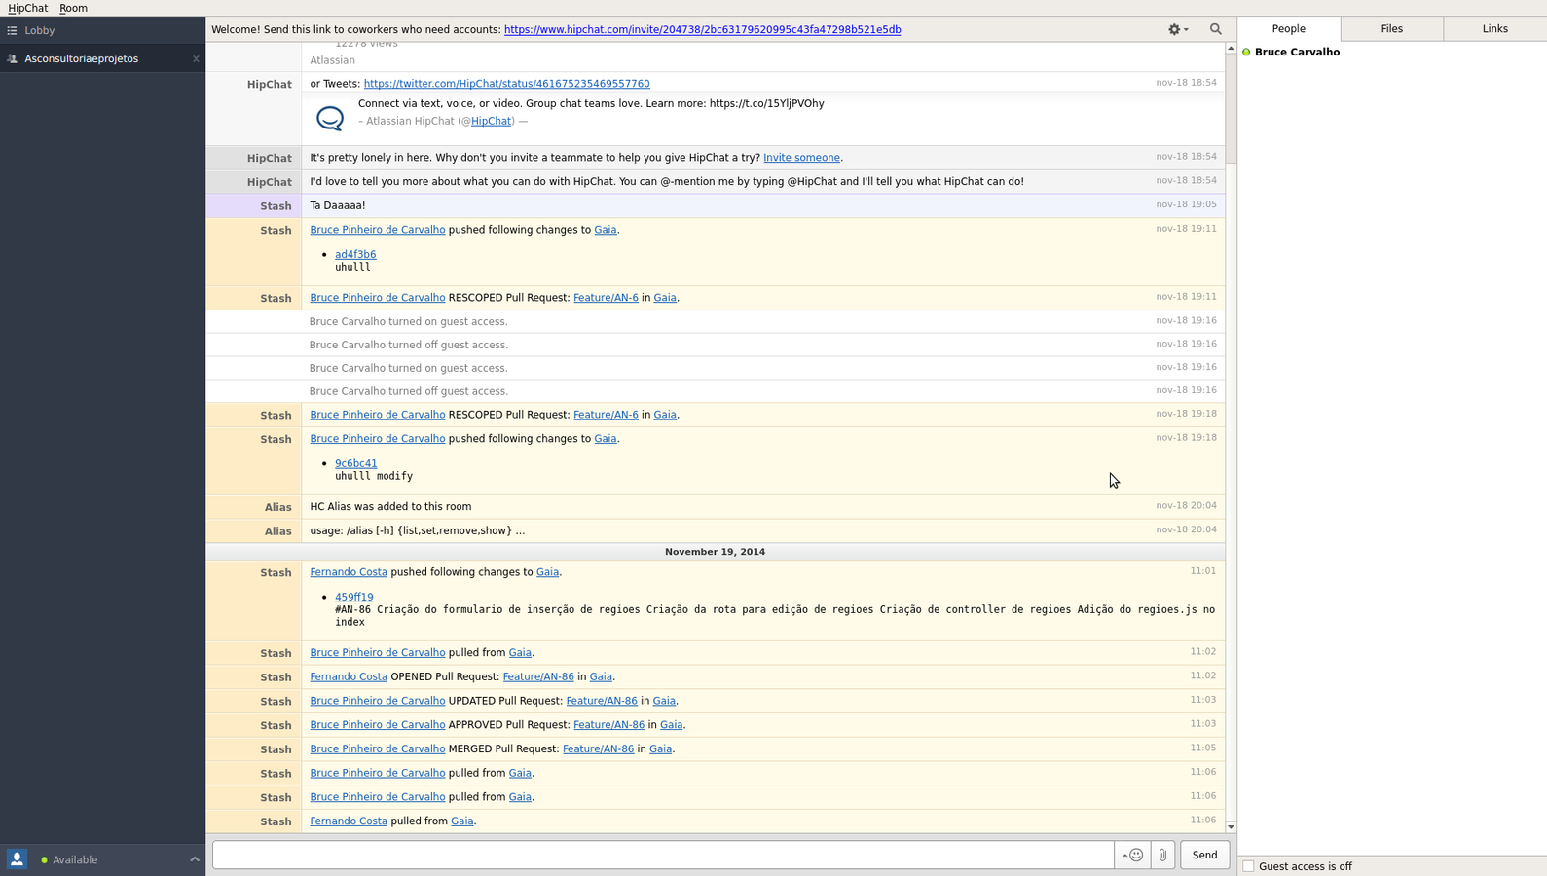Click the chat scrollbar thumb

[x=1231, y=108]
